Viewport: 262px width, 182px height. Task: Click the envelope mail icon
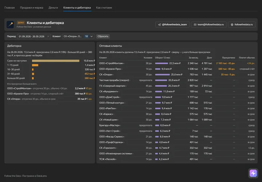click(x=195, y=24)
